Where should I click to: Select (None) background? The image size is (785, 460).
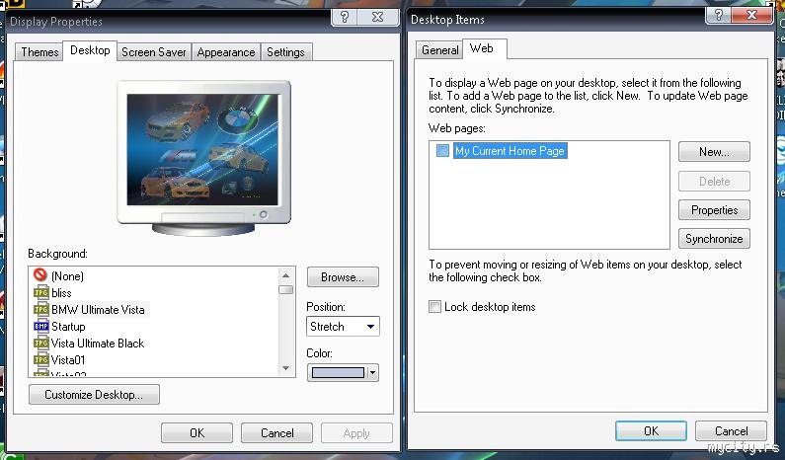(x=67, y=275)
